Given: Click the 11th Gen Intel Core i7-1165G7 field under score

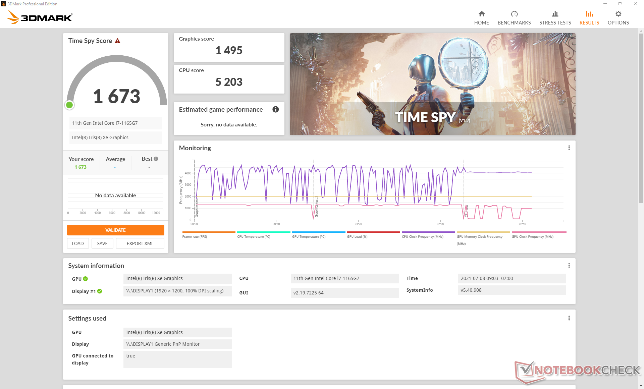Looking at the screenshot, I should click(115, 123).
